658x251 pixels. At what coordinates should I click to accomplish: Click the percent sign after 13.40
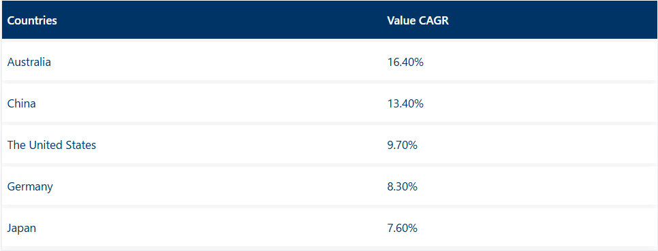[x=419, y=103]
